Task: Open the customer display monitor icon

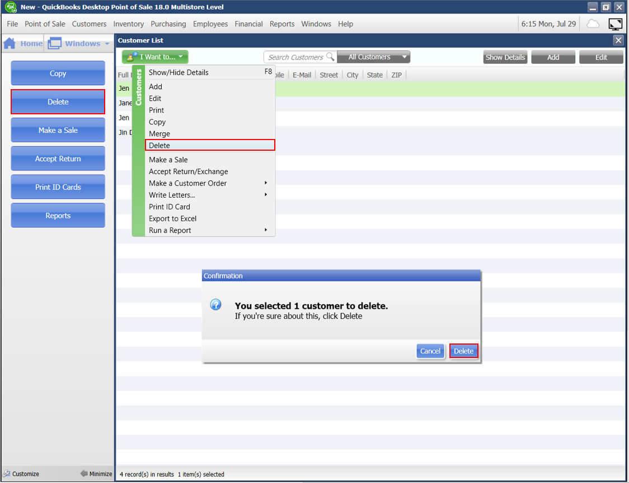Action: click(x=615, y=24)
